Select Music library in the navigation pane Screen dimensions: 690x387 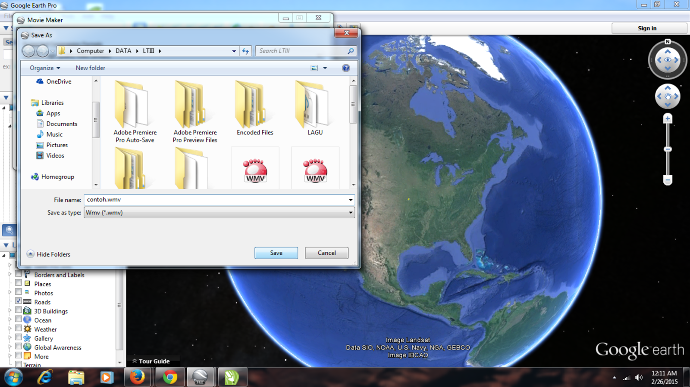pyautogui.click(x=50, y=134)
